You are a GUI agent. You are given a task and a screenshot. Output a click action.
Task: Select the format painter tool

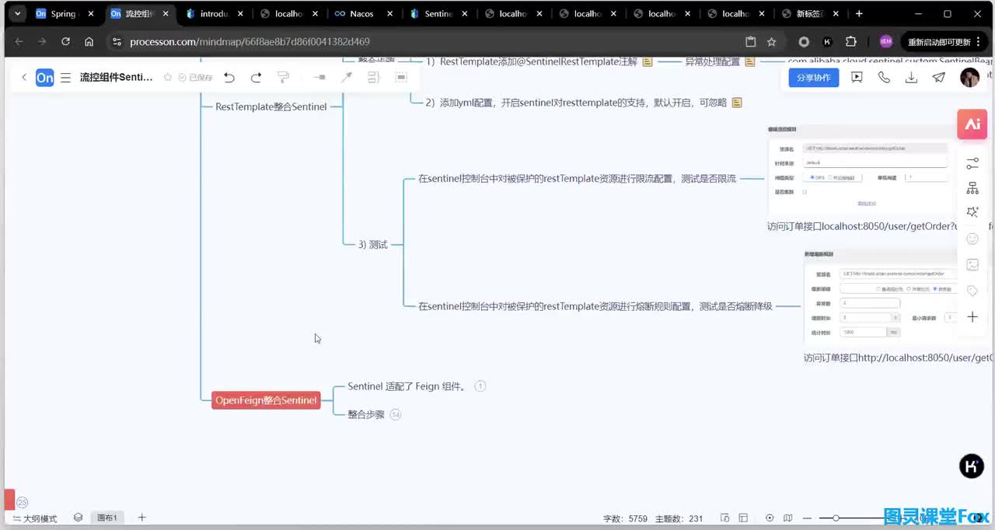click(x=283, y=78)
